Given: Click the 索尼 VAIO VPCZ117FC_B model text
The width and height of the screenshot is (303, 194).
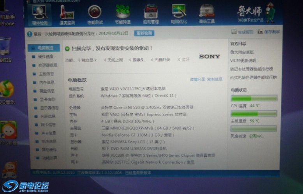Looking at the screenshot, I should click(133, 89).
